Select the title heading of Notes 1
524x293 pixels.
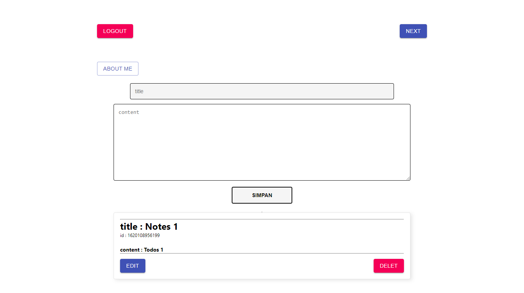(x=149, y=227)
